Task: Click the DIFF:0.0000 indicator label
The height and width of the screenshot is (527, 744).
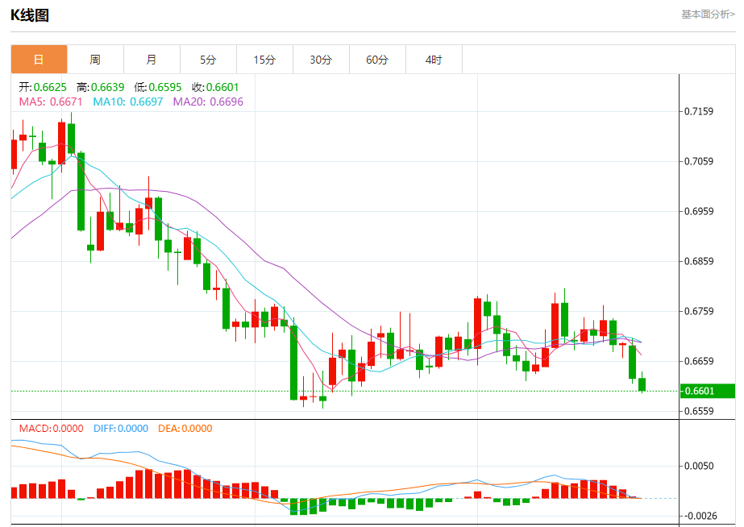Action: [x=121, y=429]
